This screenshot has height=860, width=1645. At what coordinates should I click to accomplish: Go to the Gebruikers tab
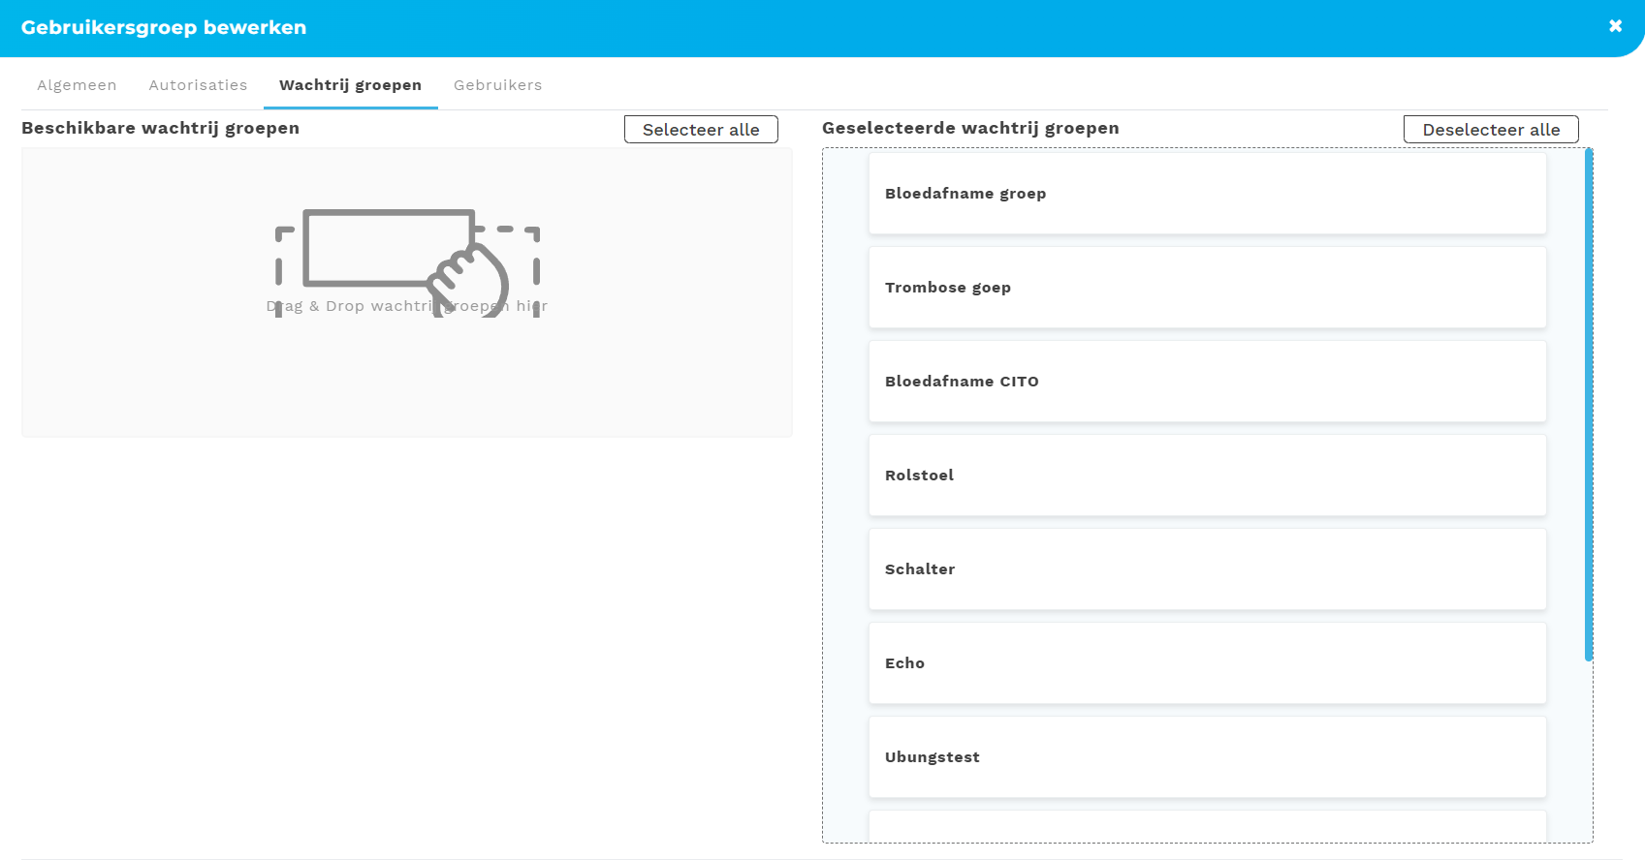(497, 85)
